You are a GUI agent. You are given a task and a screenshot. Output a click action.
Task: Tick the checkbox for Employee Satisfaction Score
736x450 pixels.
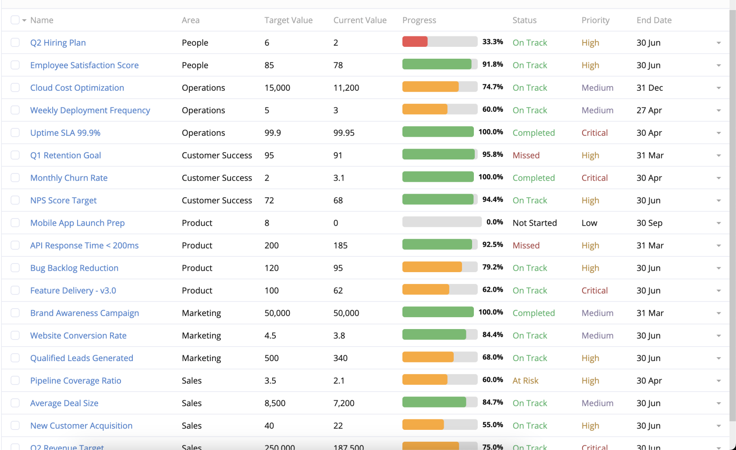point(15,65)
